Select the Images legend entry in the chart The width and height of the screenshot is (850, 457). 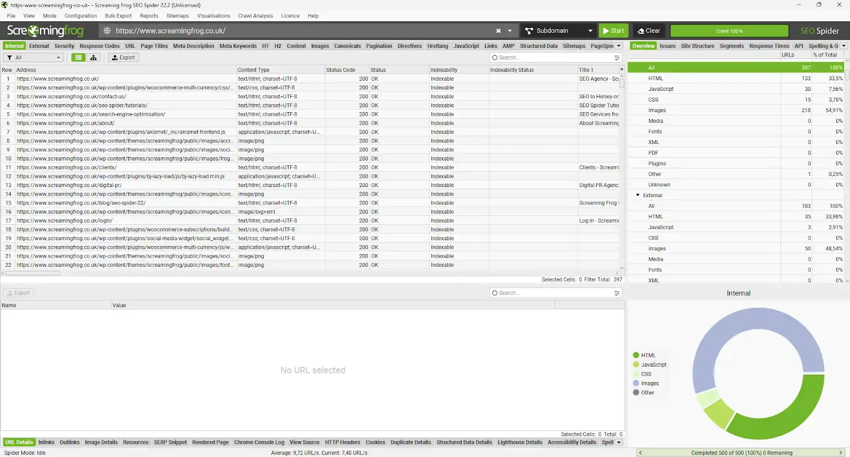point(649,383)
